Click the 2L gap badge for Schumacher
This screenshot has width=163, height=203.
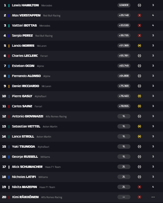point(124,167)
